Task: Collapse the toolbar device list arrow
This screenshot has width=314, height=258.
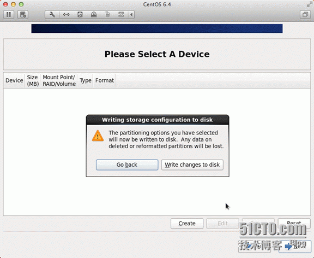Action: (x=131, y=15)
